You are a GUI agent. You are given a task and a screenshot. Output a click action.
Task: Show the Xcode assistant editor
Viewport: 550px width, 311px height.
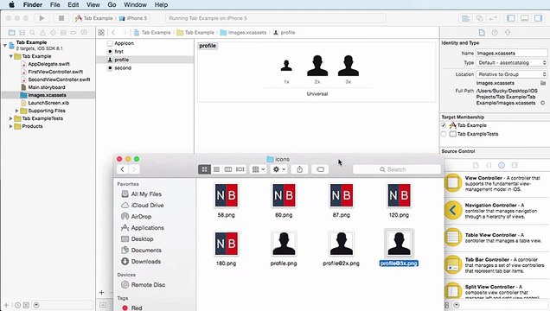tap(479, 18)
